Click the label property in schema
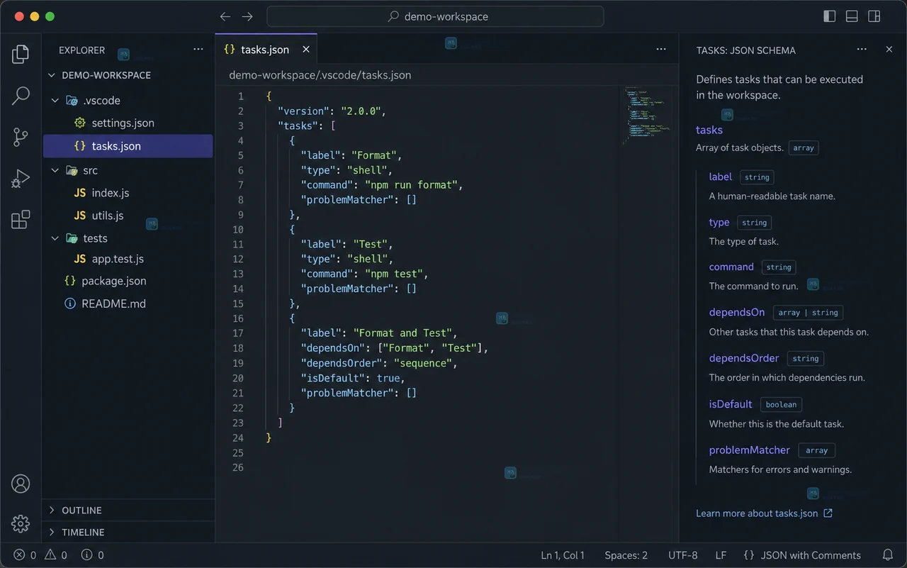The image size is (907, 568). pyautogui.click(x=721, y=177)
